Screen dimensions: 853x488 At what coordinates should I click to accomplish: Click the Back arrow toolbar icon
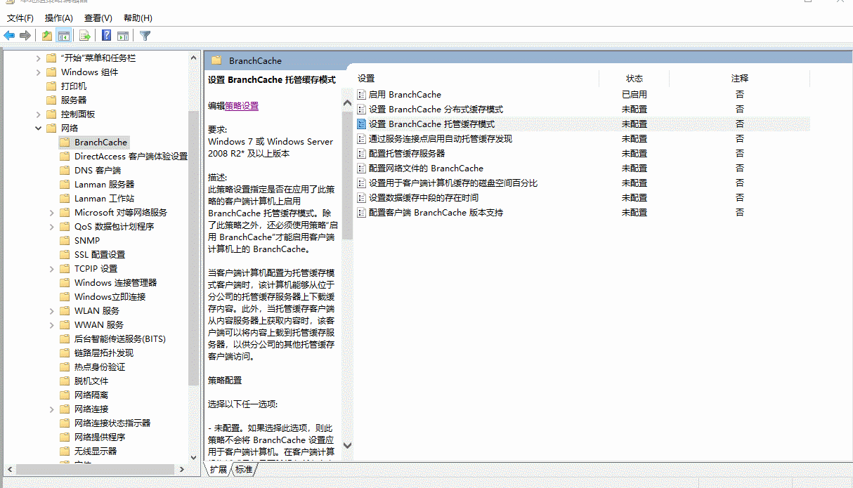click(10, 35)
